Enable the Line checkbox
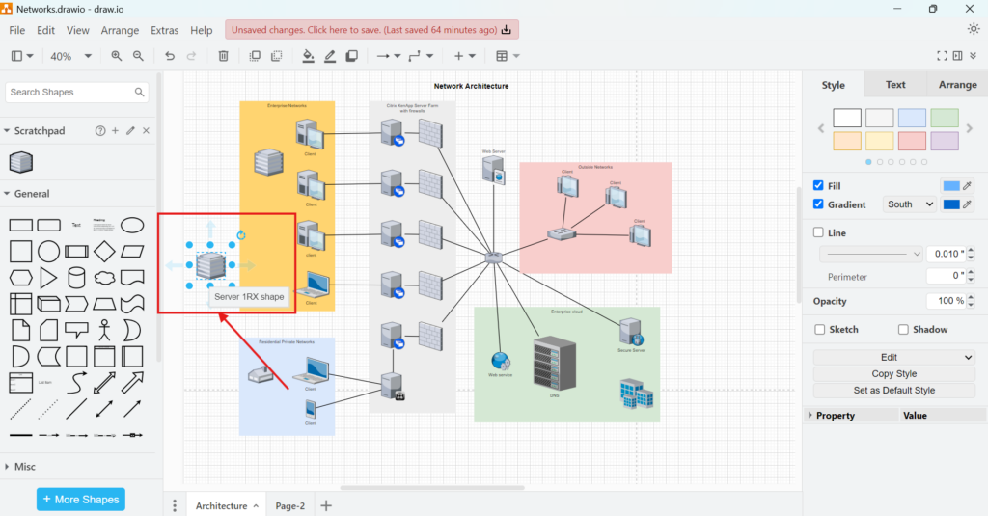The height and width of the screenshot is (516, 988). point(819,232)
